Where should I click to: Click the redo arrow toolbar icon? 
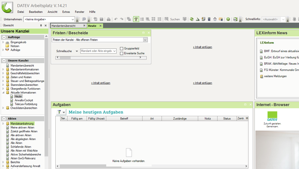pos(122,19)
